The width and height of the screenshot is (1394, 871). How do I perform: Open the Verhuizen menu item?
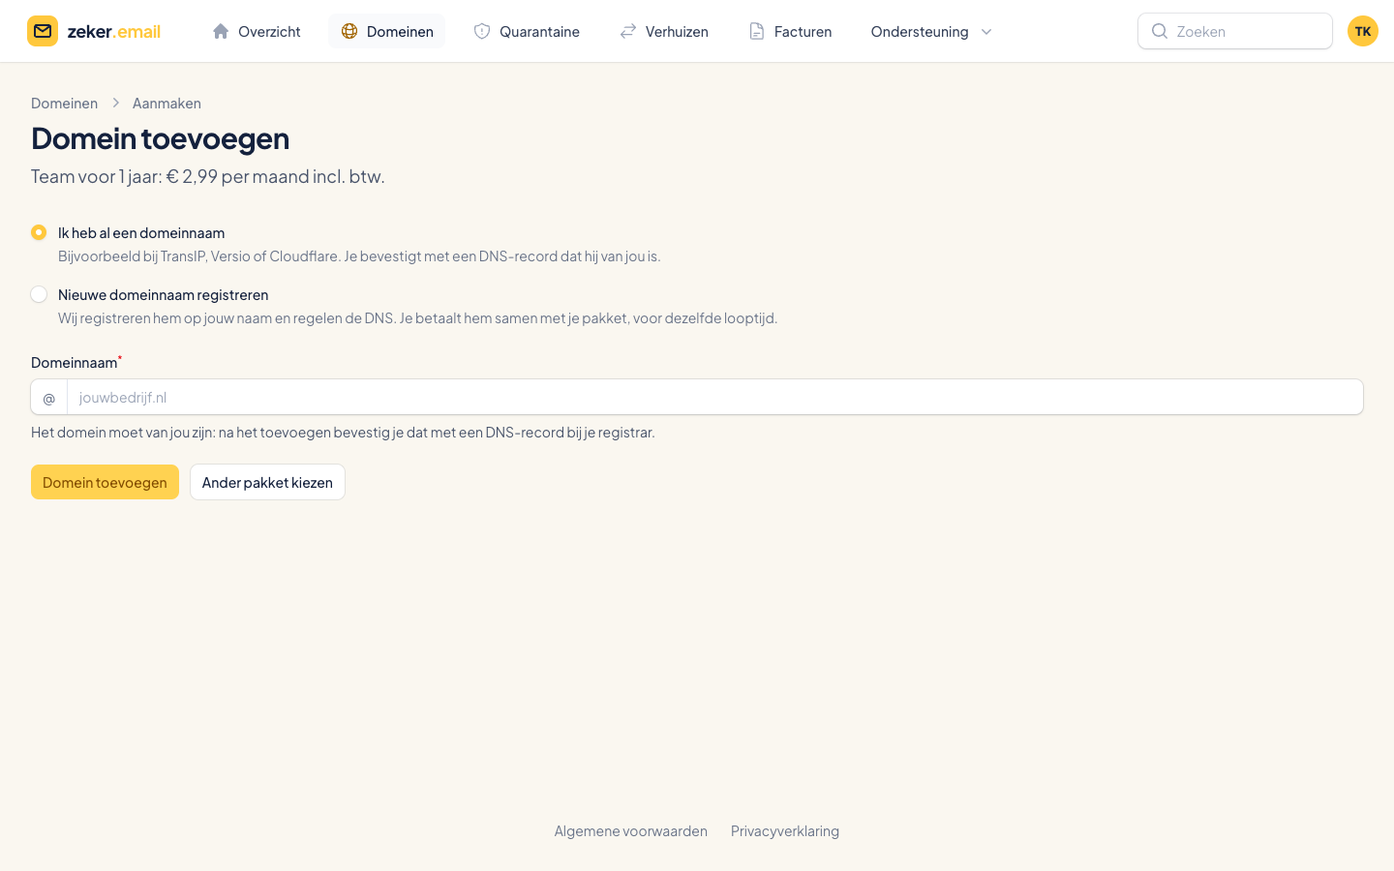click(664, 31)
